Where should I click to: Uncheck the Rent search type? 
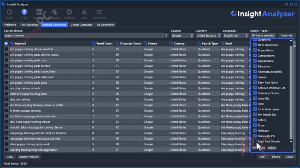point(255,104)
